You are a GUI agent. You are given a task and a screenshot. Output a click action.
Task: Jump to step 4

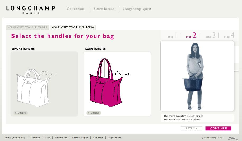(229, 35)
